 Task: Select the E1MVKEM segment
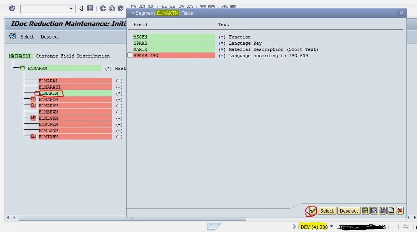click(75, 124)
